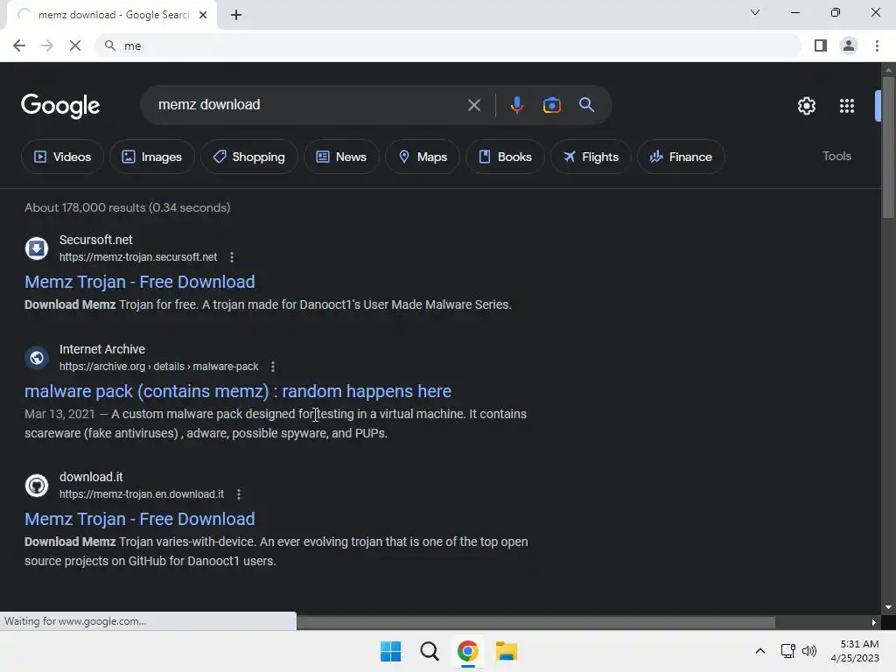Click the magnifier search button
The width and height of the screenshot is (896, 672).
(x=586, y=105)
